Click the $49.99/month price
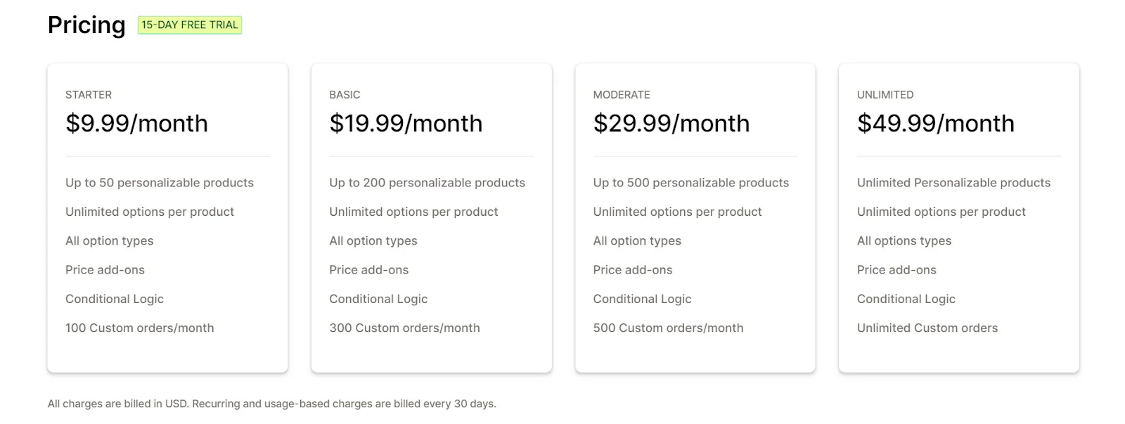Screen dimensions: 1125x424 coord(936,124)
